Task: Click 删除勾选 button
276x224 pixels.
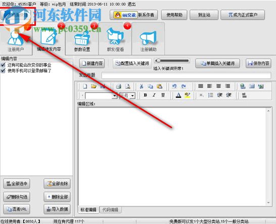Action: [17, 197]
